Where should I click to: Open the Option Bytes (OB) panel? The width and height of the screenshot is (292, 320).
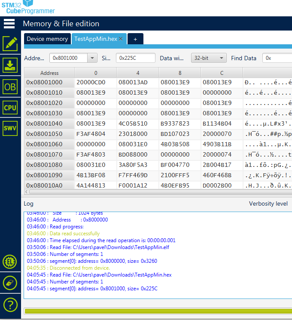10,87
